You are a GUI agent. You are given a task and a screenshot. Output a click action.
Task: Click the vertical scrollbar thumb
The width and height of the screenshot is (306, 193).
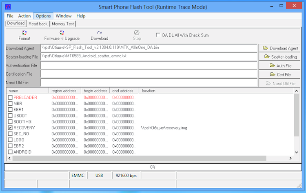pos(297,115)
